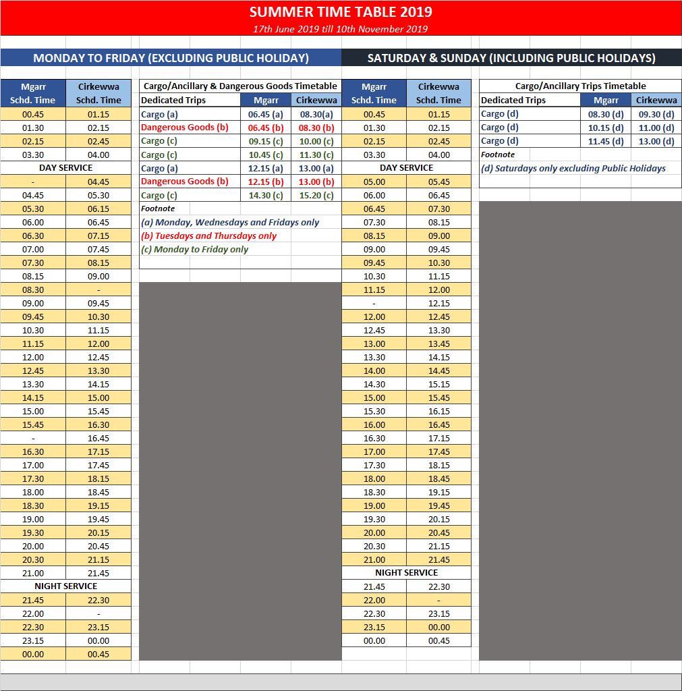Select the weekday Cirkewwa '07.15' departure

[x=98, y=236]
